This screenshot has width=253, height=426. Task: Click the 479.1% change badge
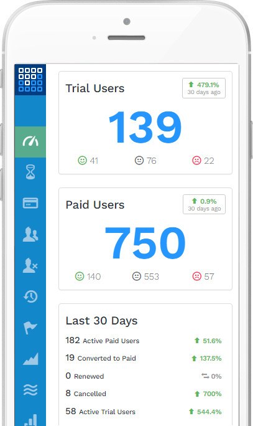pyautogui.click(x=204, y=88)
